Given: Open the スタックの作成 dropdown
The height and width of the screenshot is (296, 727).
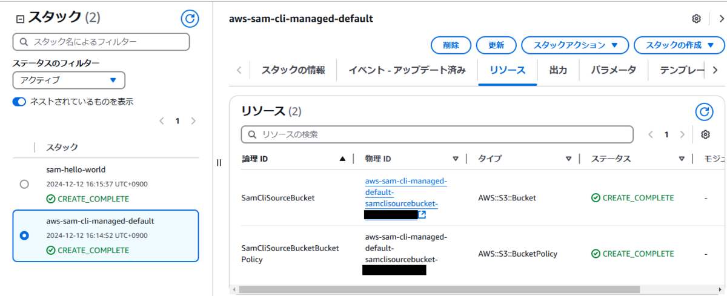Looking at the screenshot, I should tap(679, 45).
